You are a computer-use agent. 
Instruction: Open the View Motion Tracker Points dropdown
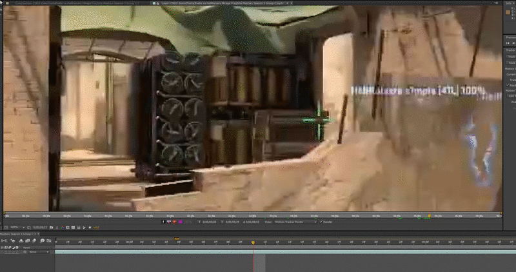pyautogui.click(x=295, y=222)
